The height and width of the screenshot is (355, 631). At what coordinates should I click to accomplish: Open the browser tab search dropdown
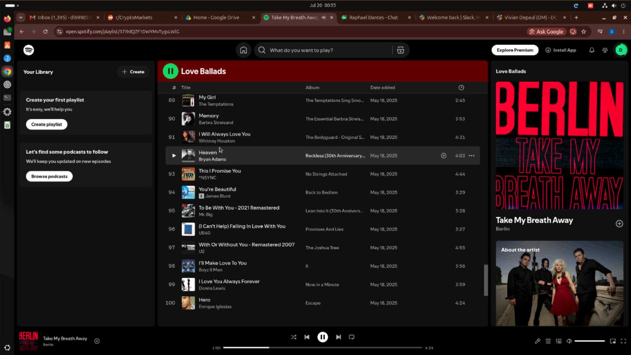[21, 17]
